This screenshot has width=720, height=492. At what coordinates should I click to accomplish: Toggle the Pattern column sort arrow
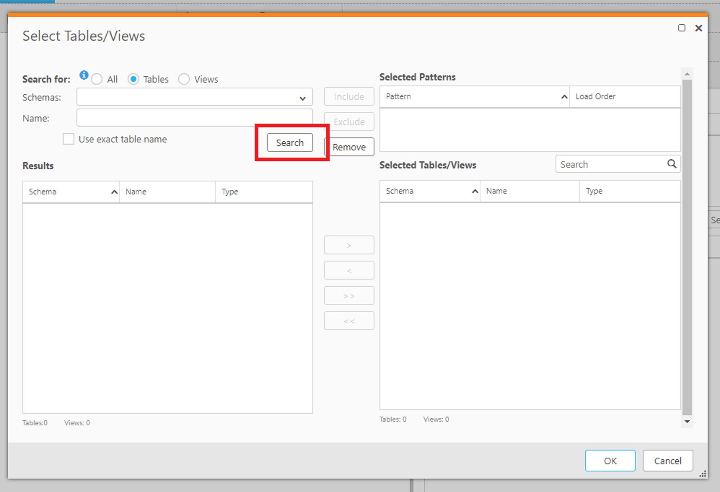[564, 97]
